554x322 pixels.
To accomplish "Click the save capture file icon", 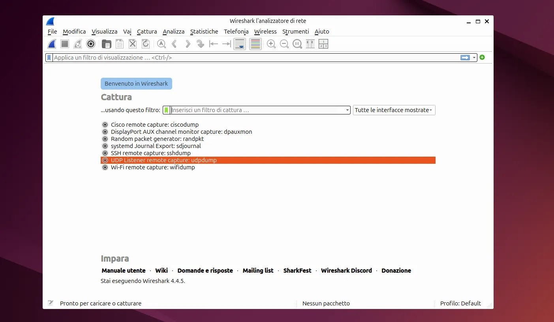I will coord(119,44).
